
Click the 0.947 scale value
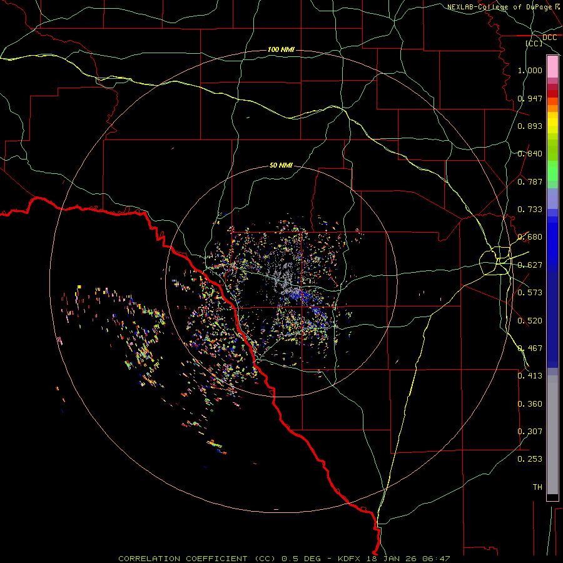[530, 98]
